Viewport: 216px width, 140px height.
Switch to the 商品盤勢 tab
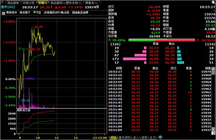[x=13, y=3]
